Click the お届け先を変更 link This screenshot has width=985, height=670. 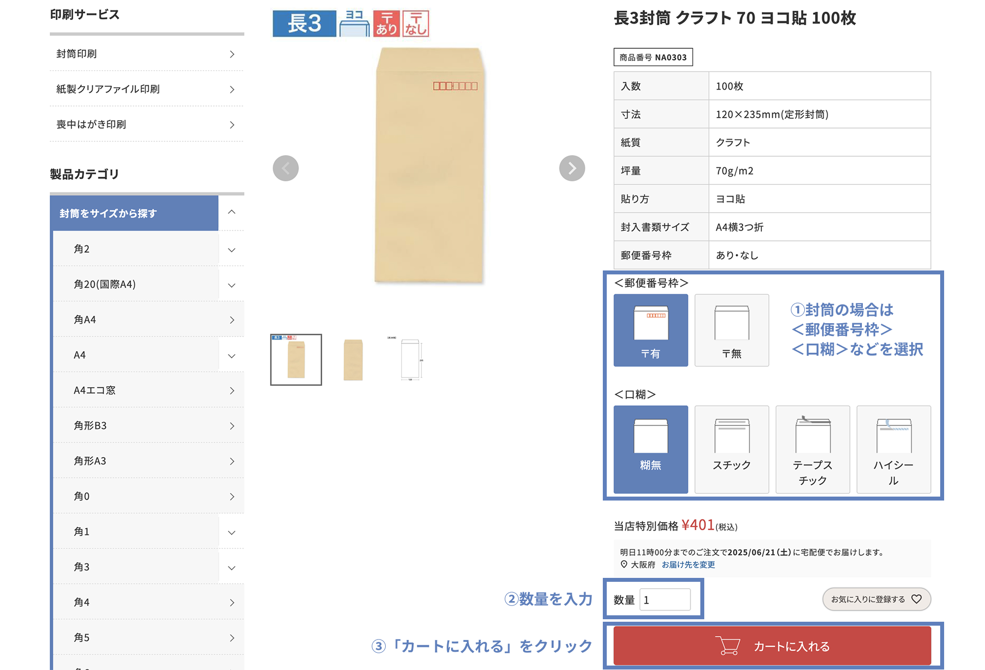coord(689,565)
